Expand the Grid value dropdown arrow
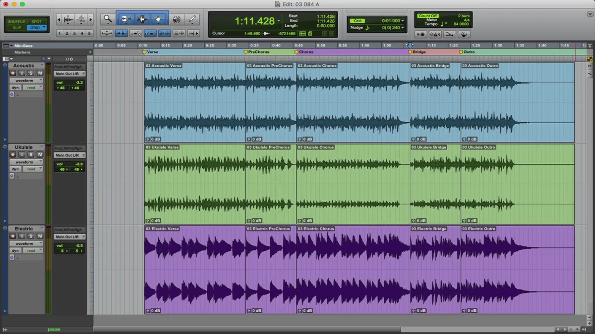 [x=402, y=21]
